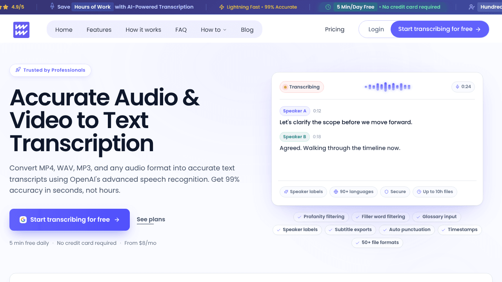
Task: Click the microphone icon beside 0:24
Action: coord(457,87)
